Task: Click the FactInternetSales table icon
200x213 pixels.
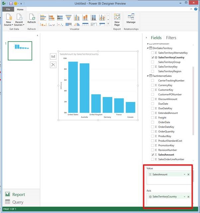Action: tap(150, 76)
